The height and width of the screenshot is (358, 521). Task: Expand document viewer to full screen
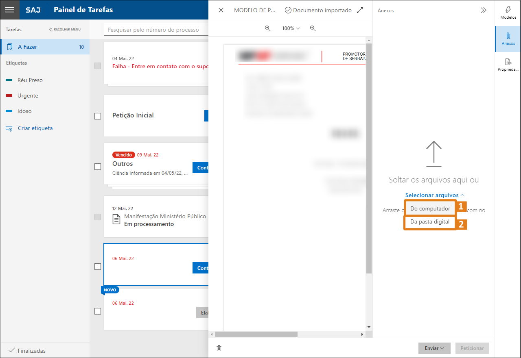360,11
